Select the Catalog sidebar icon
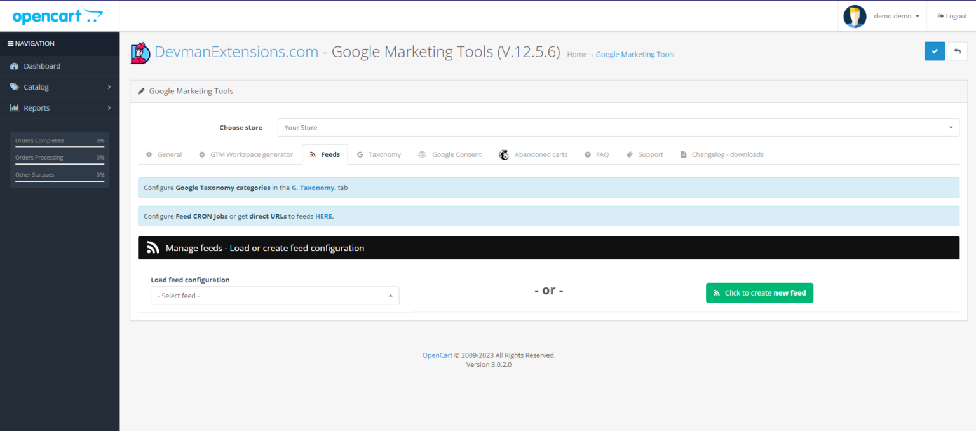The image size is (976, 431). click(x=15, y=86)
